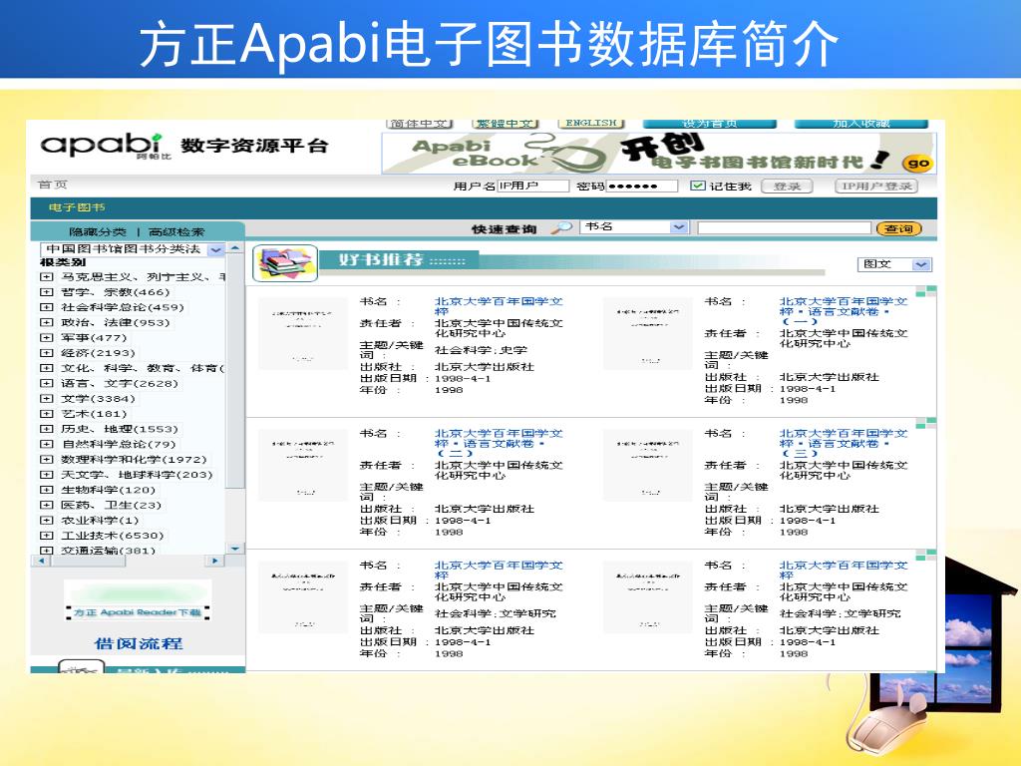Click 方正 Apabi Reader下载 link
Viewport: 1021px width, 766px height.
(x=138, y=612)
